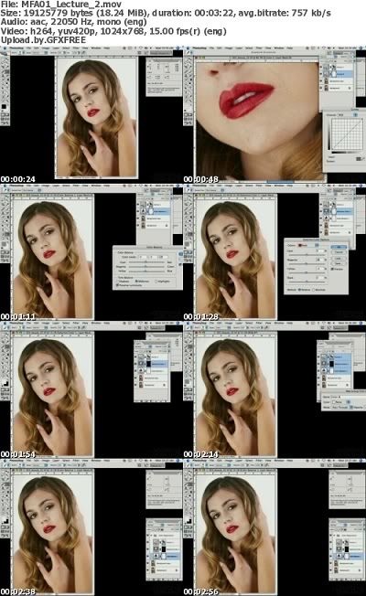Select Absolute method radio button
Image resolution: width=366 pixels, height=596 pixels.
(x=314, y=290)
